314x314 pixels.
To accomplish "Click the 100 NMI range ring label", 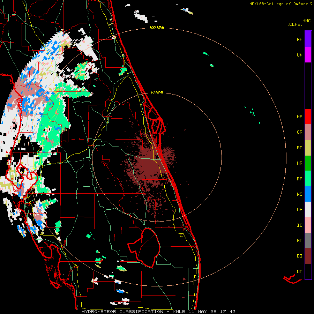I will coord(157,28).
